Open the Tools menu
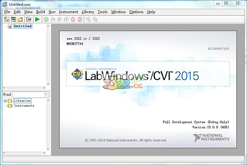Image resolution: width=247 pixels, height=165 pixels. click(x=103, y=12)
